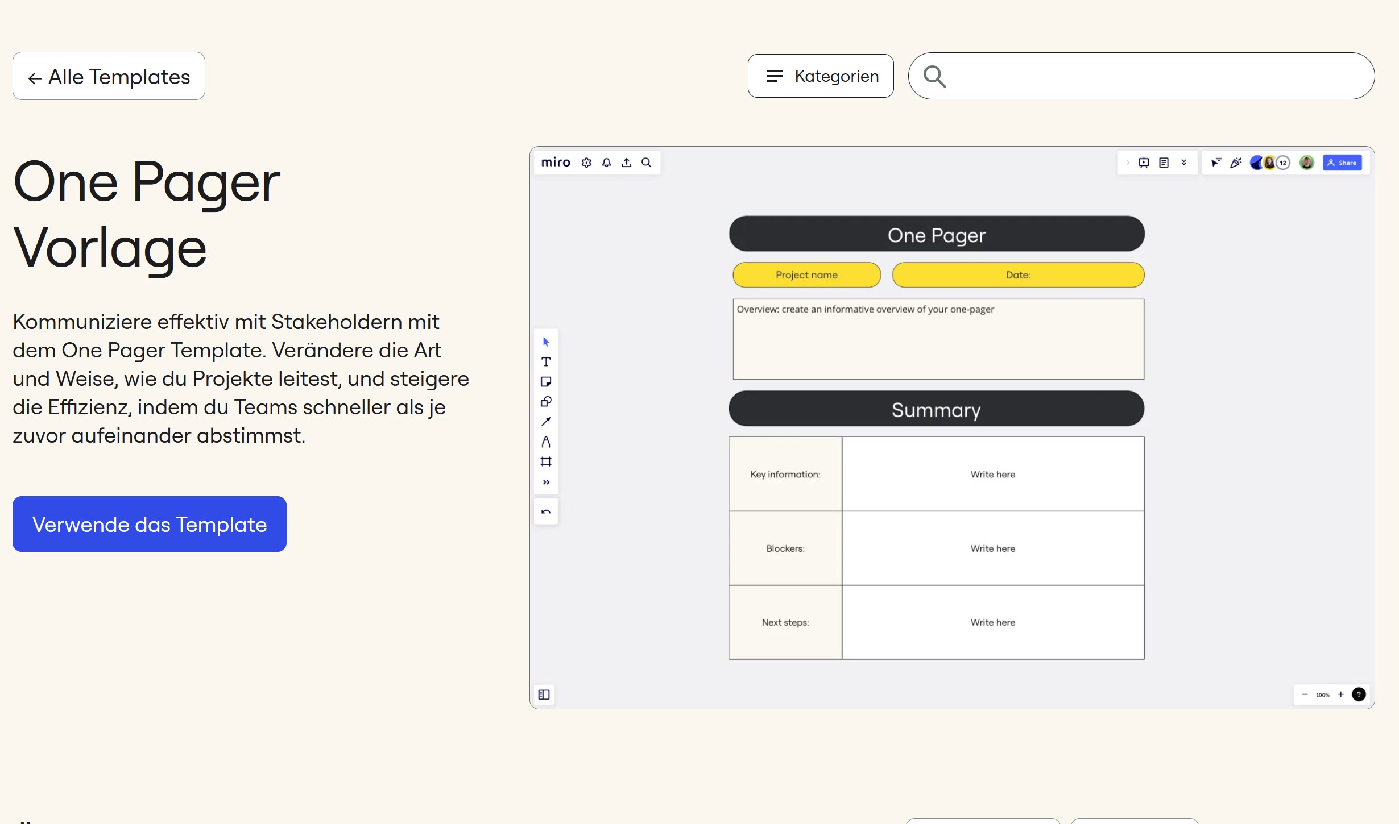The width and height of the screenshot is (1399, 824).
Task: Click Write here beside Blockers
Action: click(x=993, y=548)
